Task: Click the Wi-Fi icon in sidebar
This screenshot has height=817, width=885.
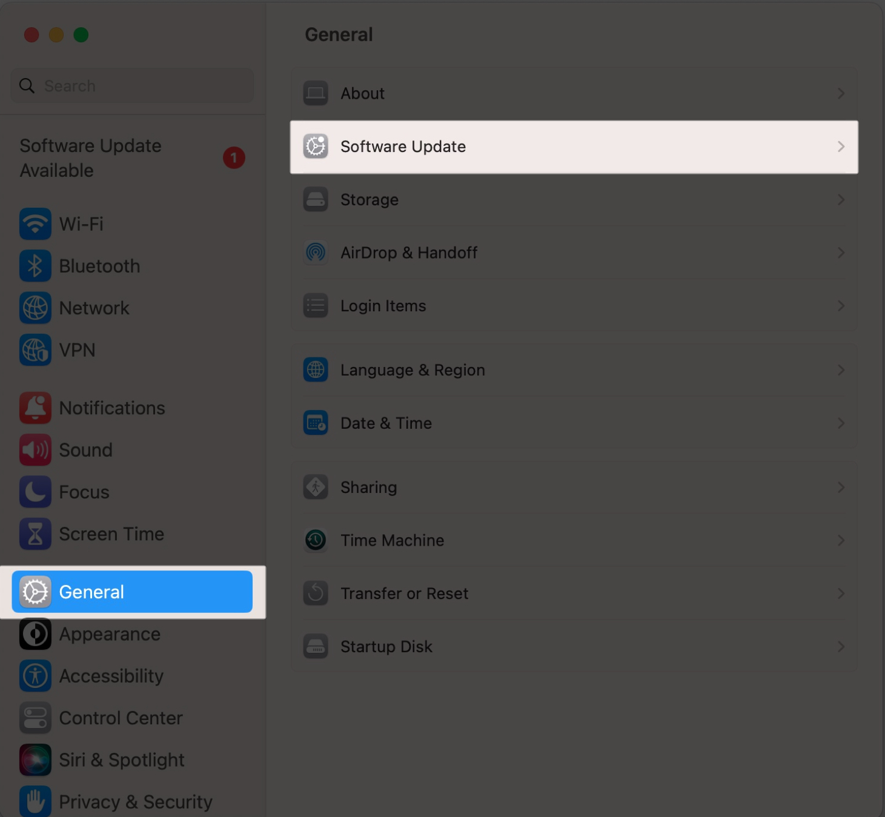Action: pyautogui.click(x=35, y=224)
